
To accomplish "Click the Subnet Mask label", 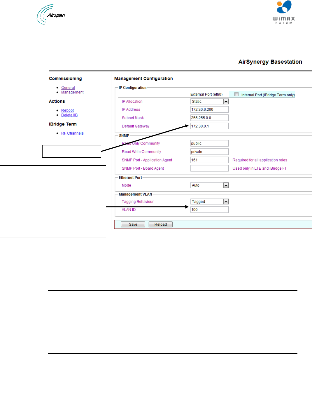I will pyautogui.click(x=133, y=118).
